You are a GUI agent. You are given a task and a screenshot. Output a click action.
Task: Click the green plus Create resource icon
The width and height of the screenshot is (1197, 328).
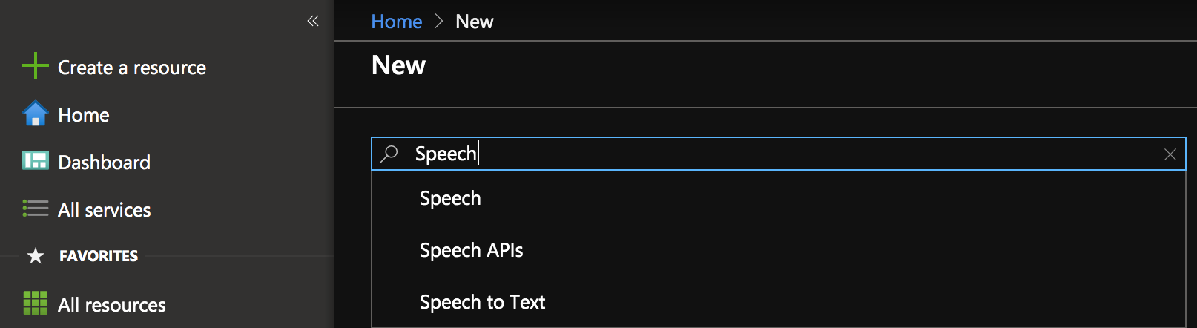35,66
